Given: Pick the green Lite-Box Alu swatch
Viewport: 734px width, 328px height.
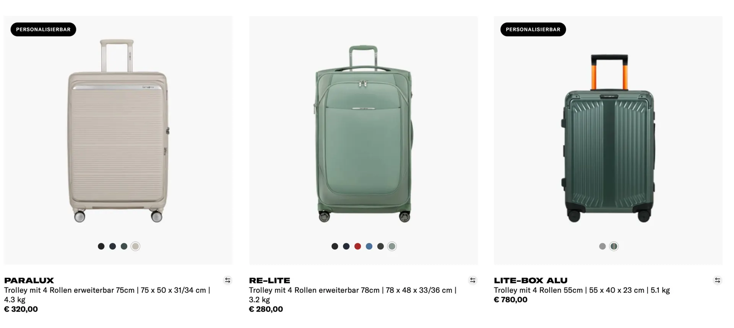Looking at the screenshot, I should [614, 246].
